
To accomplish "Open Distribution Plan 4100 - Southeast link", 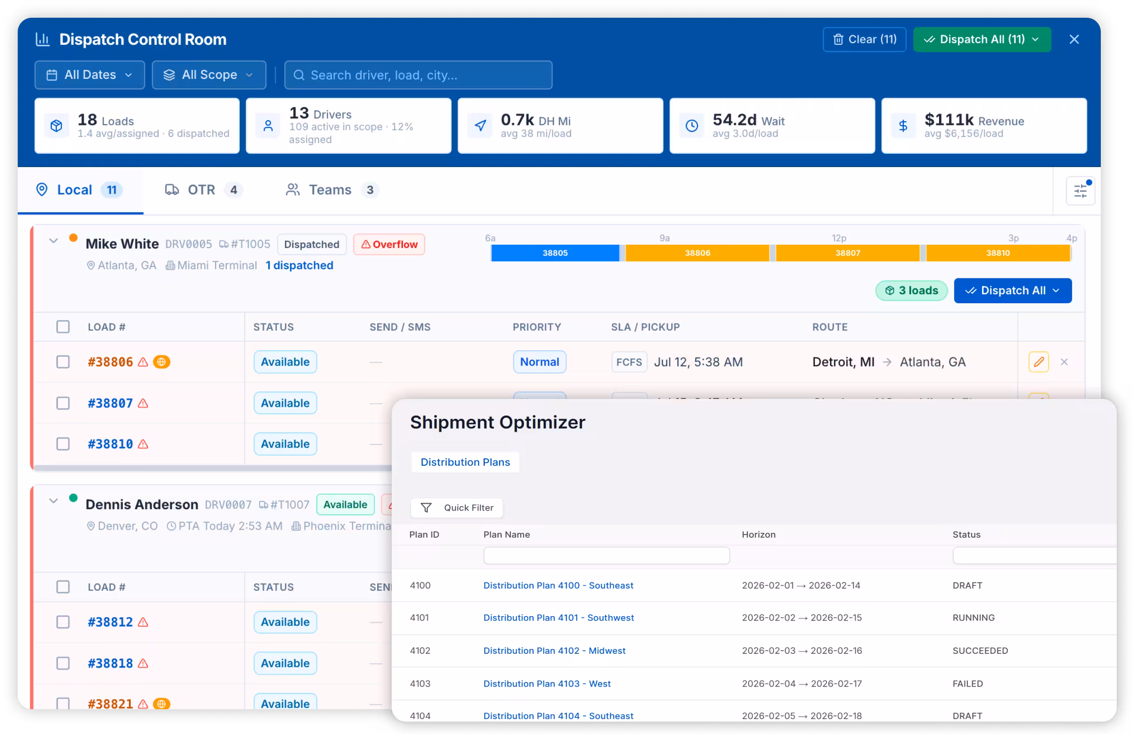I will 558,586.
